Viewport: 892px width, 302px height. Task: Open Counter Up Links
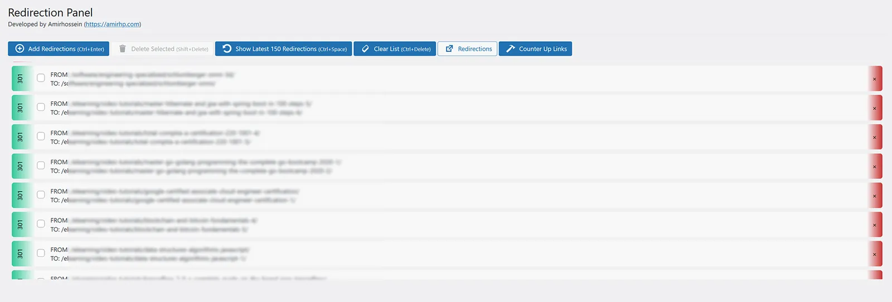(535, 48)
